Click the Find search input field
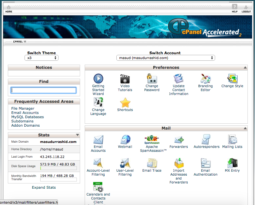This screenshot has width=255, height=205. point(44,90)
